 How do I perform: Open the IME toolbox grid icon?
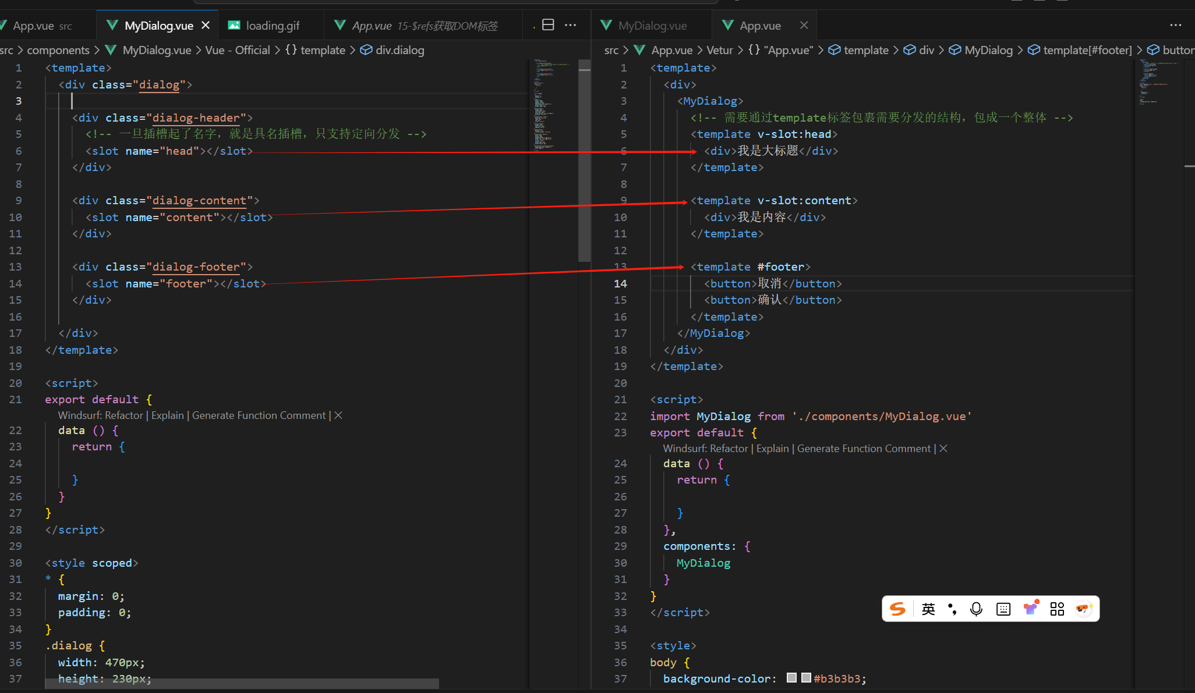click(x=1057, y=609)
